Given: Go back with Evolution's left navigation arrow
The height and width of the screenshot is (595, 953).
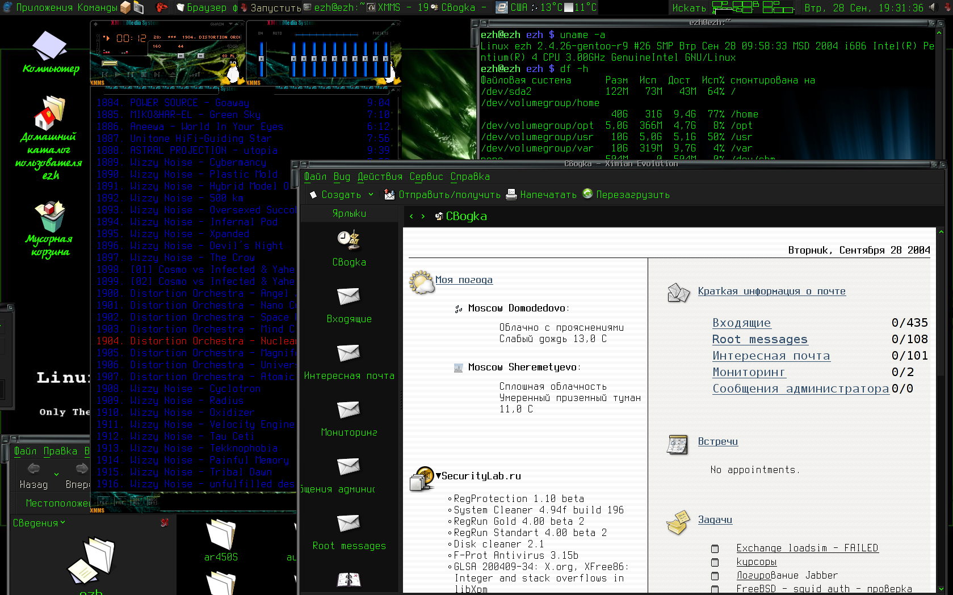Looking at the screenshot, I should (412, 216).
